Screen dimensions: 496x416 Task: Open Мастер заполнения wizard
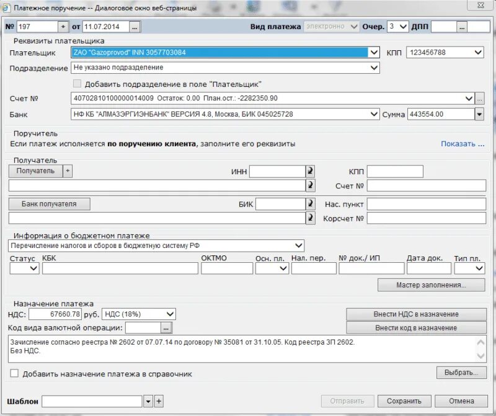431,285
